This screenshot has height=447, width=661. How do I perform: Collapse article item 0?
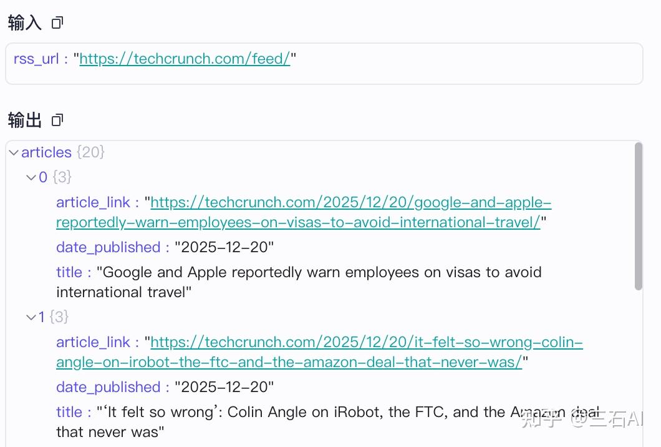(x=31, y=177)
